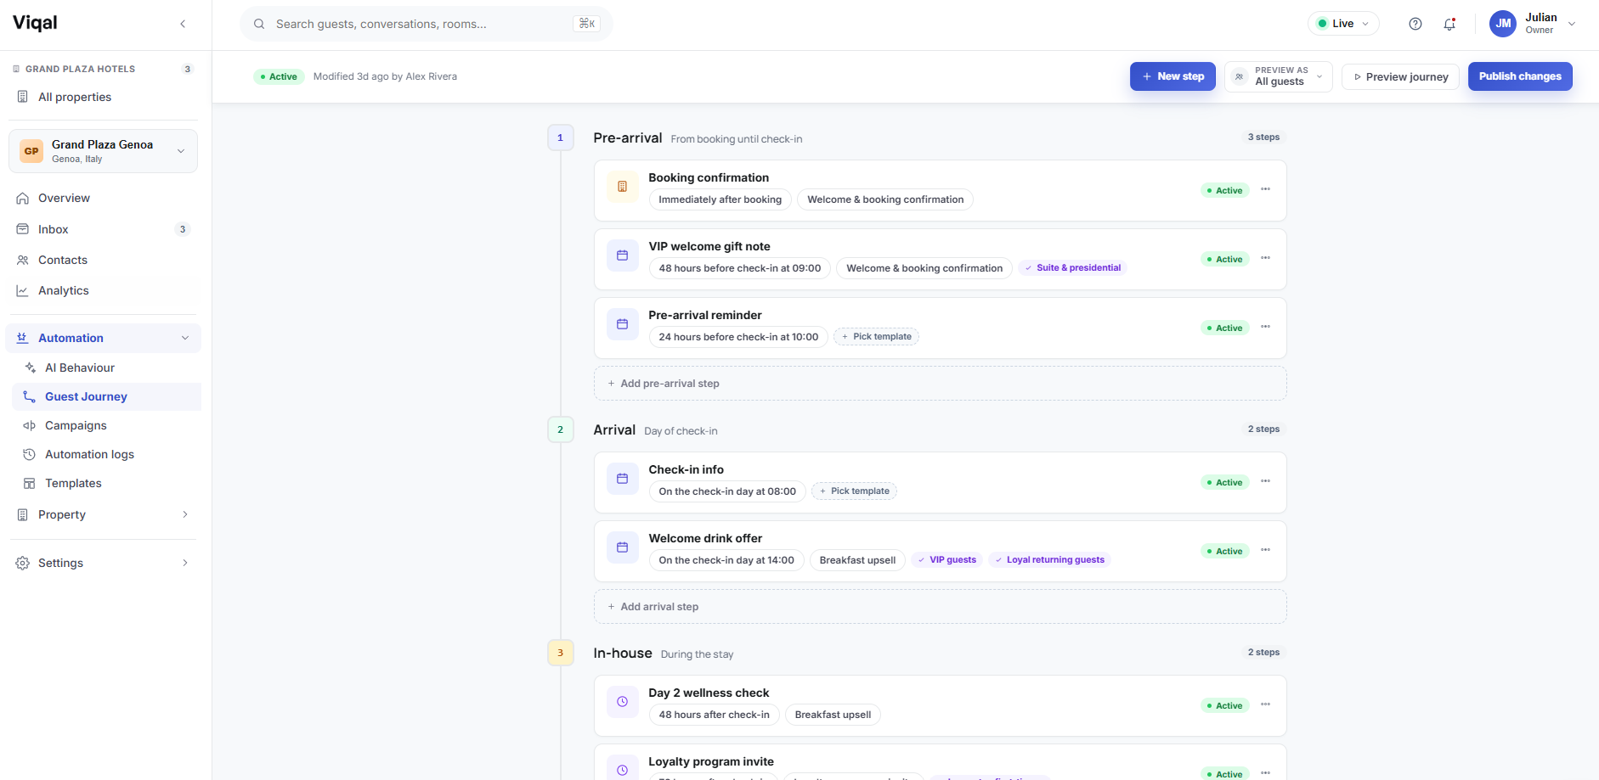The image size is (1599, 780).
Task: Click the Automation logs history icon
Action: click(x=30, y=455)
